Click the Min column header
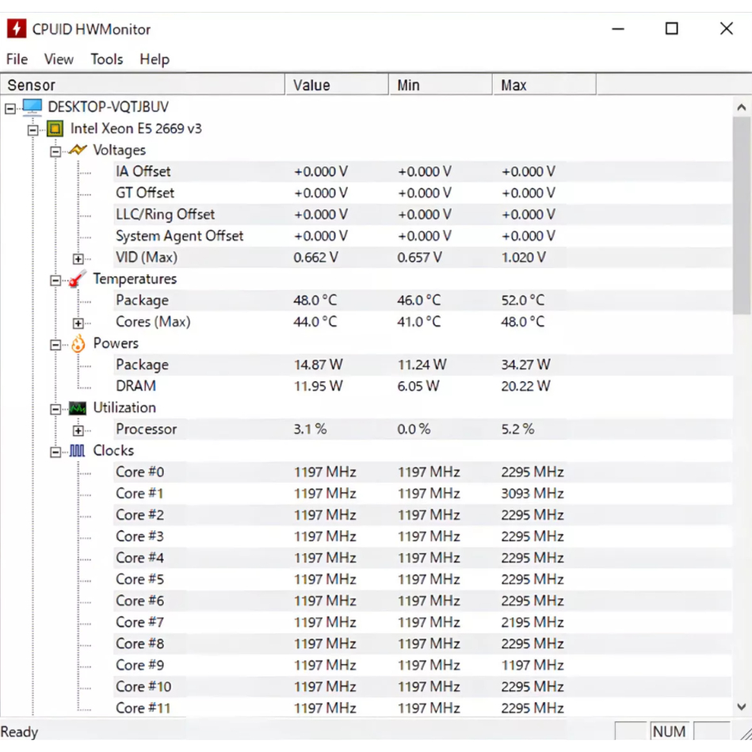This screenshot has height=752, width=752. pyautogui.click(x=441, y=85)
